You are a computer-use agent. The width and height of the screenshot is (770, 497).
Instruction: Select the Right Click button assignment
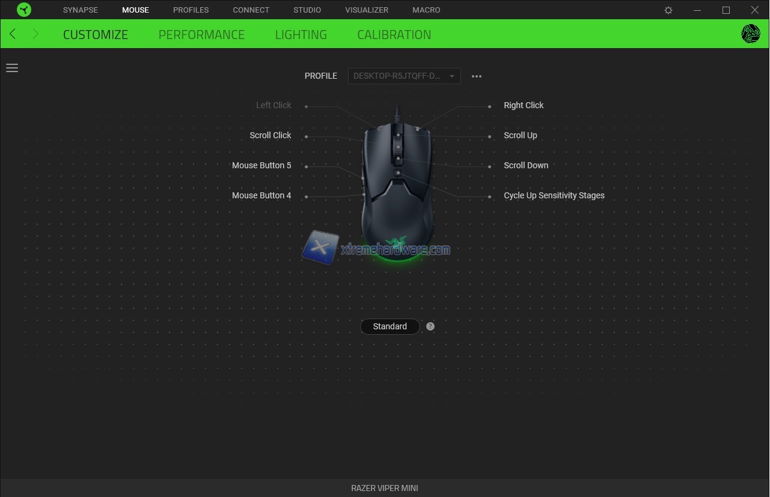coord(524,105)
